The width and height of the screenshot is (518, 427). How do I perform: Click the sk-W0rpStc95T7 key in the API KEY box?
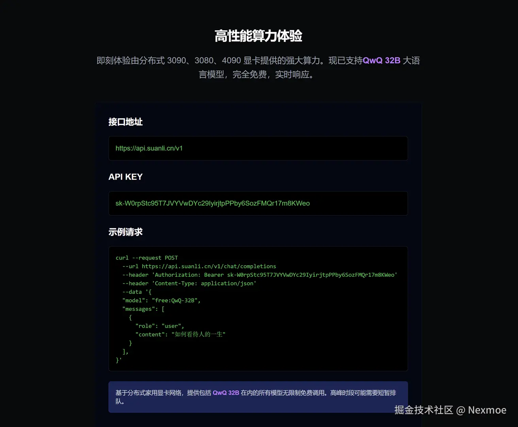pos(213,203)
